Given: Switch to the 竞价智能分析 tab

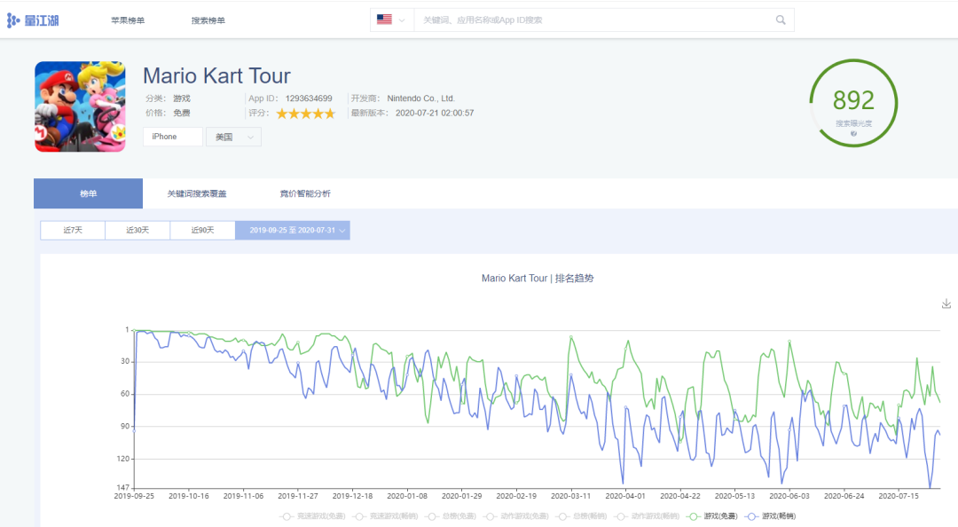Looking at the screenshot, I should coord(304,193).
